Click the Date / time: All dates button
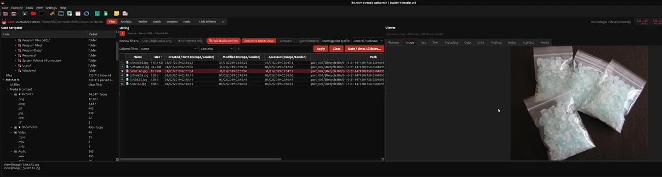 click(364, 49)
